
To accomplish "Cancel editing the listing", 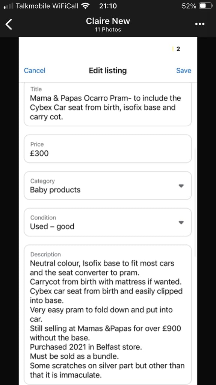I will click(35, 70).
